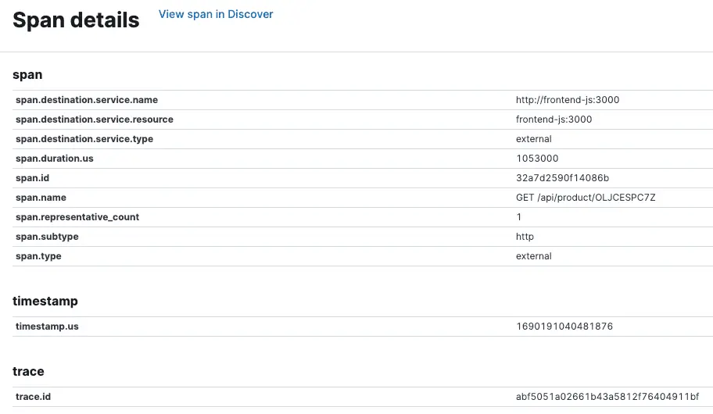
Task: Click the timestamp.us value 1690191040481876
Action: click(x=564, y=327)
